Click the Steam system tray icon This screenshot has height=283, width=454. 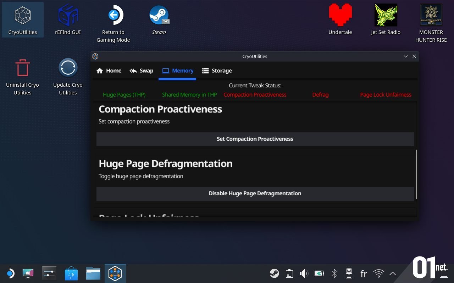(274, 273)
